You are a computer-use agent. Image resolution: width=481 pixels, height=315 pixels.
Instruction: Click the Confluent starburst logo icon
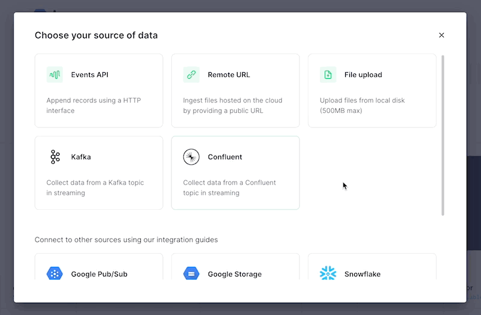coord(191,157)
